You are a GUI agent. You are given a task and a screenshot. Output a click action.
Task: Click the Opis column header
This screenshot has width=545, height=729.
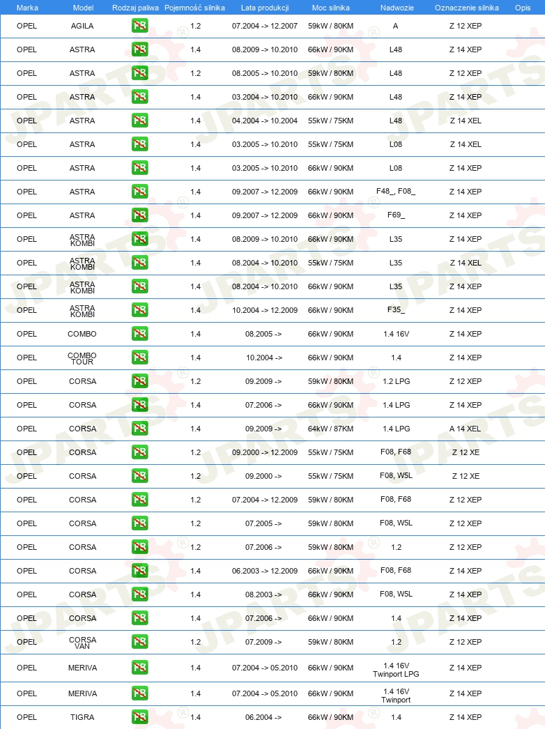(523, 8)
